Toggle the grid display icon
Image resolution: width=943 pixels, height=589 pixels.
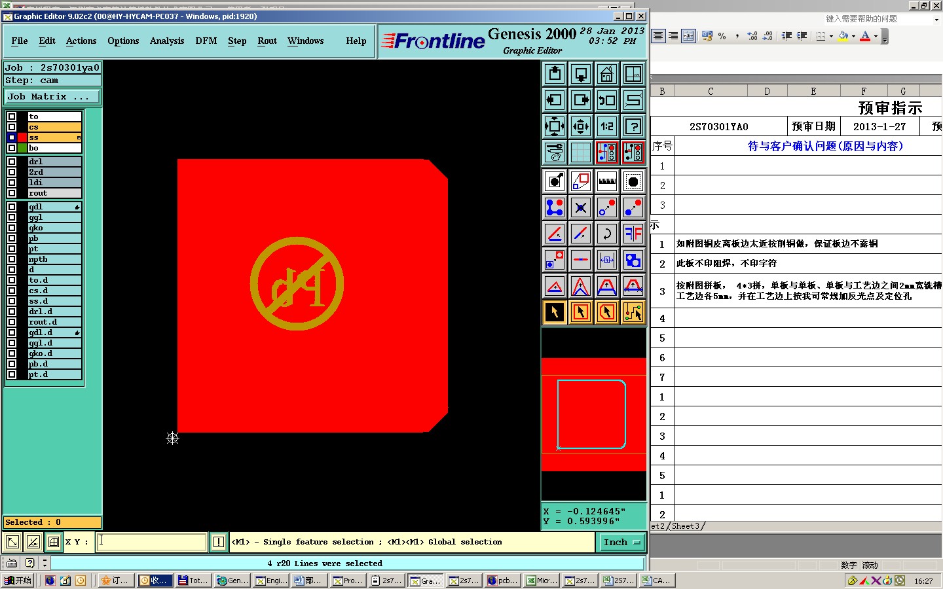click(x=581, y=152)
